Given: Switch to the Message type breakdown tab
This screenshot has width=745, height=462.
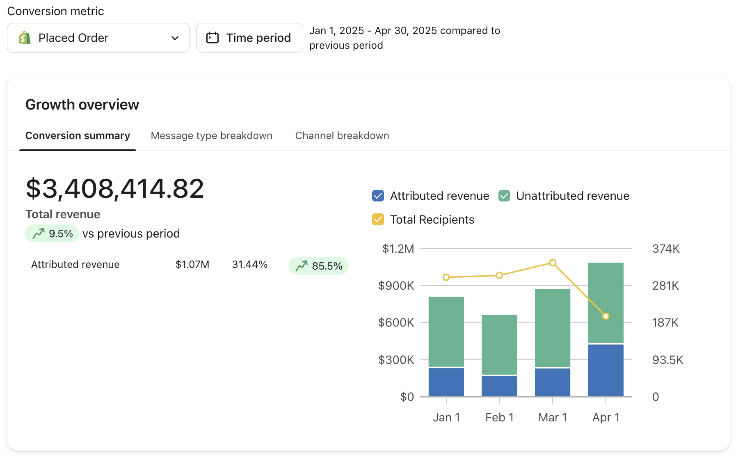Looking at the screenshot, I should click(x=212, y=136).
